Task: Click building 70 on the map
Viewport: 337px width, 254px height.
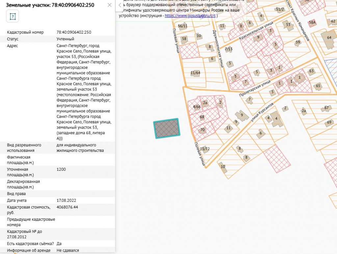Action: tap(202, 130)
